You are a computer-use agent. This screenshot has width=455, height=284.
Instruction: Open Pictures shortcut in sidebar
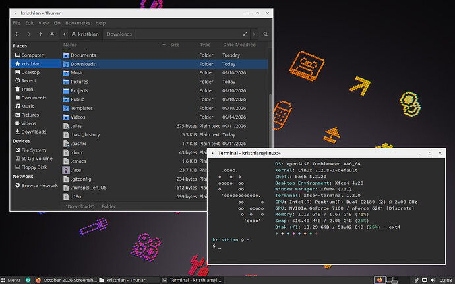(x=36, y=115)
